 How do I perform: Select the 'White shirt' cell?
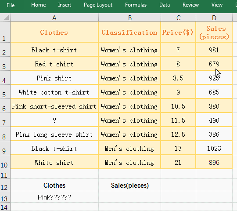pyautogui.click(x=54, y=162)
